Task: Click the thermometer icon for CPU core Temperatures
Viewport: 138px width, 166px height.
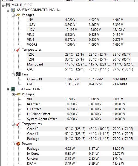Action: click(x=18, y=124)
